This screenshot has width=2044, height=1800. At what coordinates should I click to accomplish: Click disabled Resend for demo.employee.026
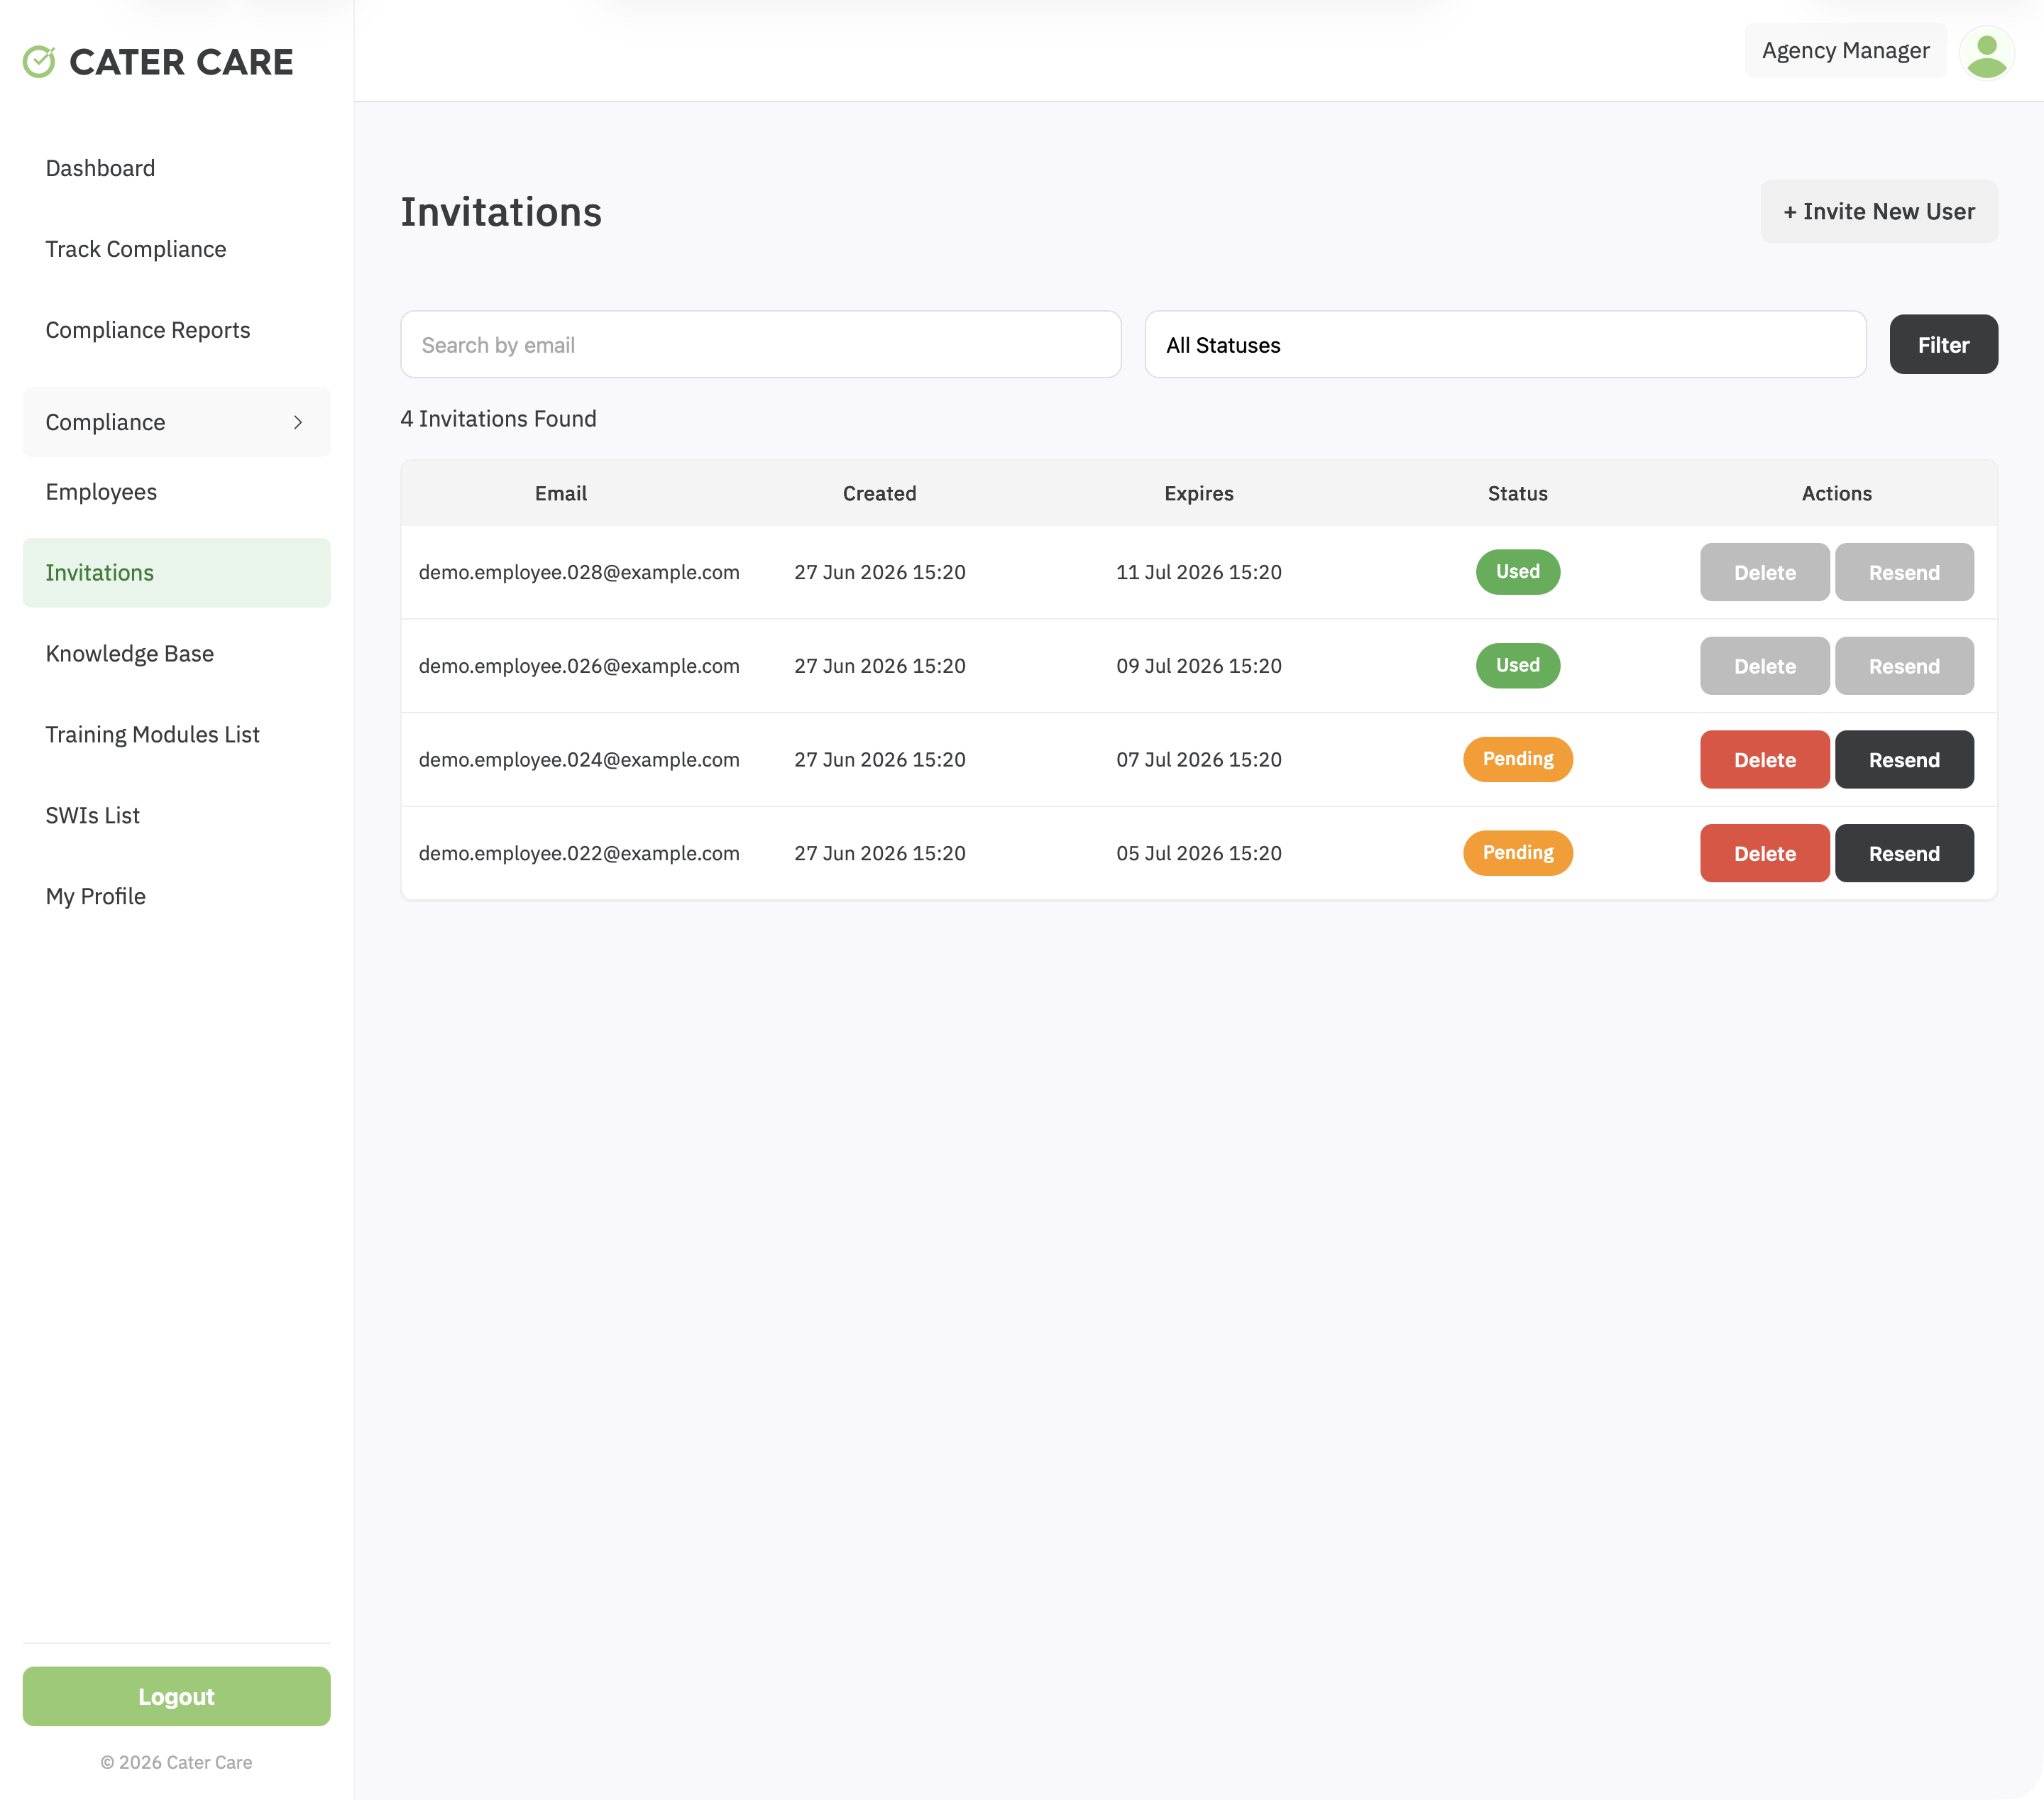click(1904, 666)
